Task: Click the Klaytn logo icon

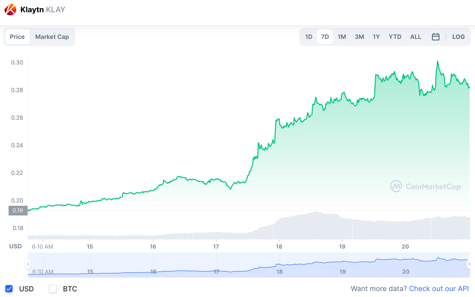Action: (10, 9)
